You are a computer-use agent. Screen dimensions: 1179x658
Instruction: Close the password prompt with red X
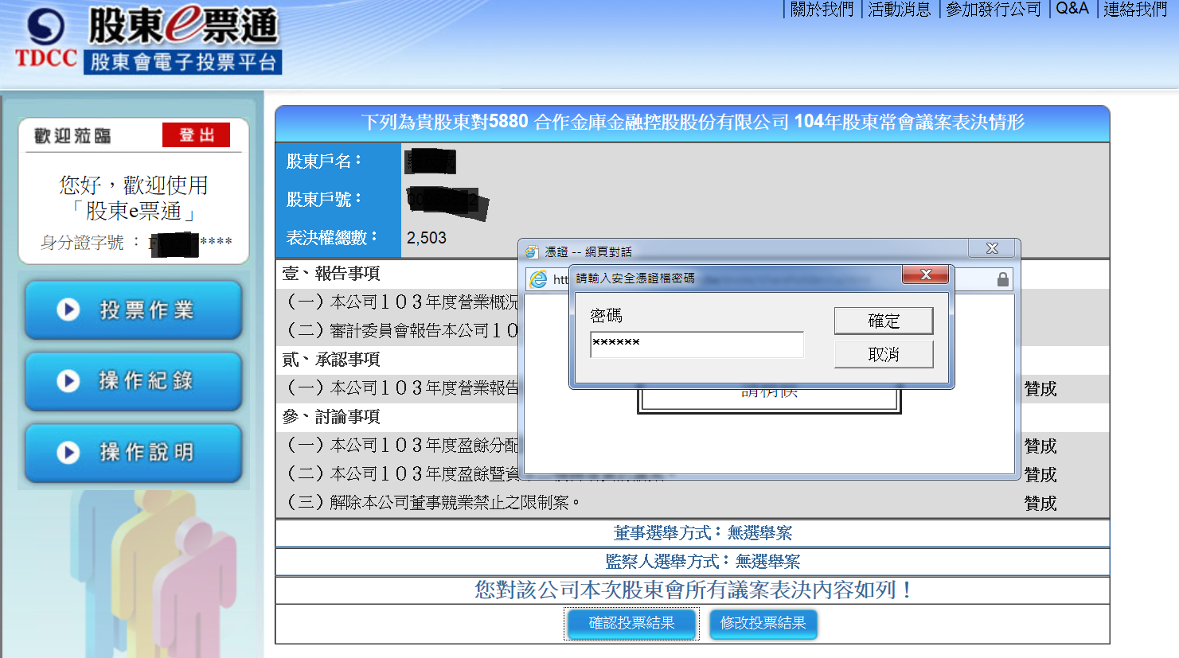(x=925, y=274)
